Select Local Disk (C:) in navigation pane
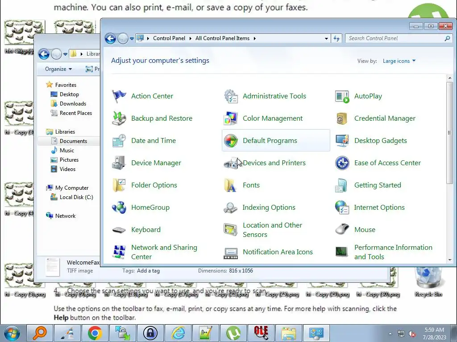The width and height of the screenshot is (457, 342). [x=76, y=197]
